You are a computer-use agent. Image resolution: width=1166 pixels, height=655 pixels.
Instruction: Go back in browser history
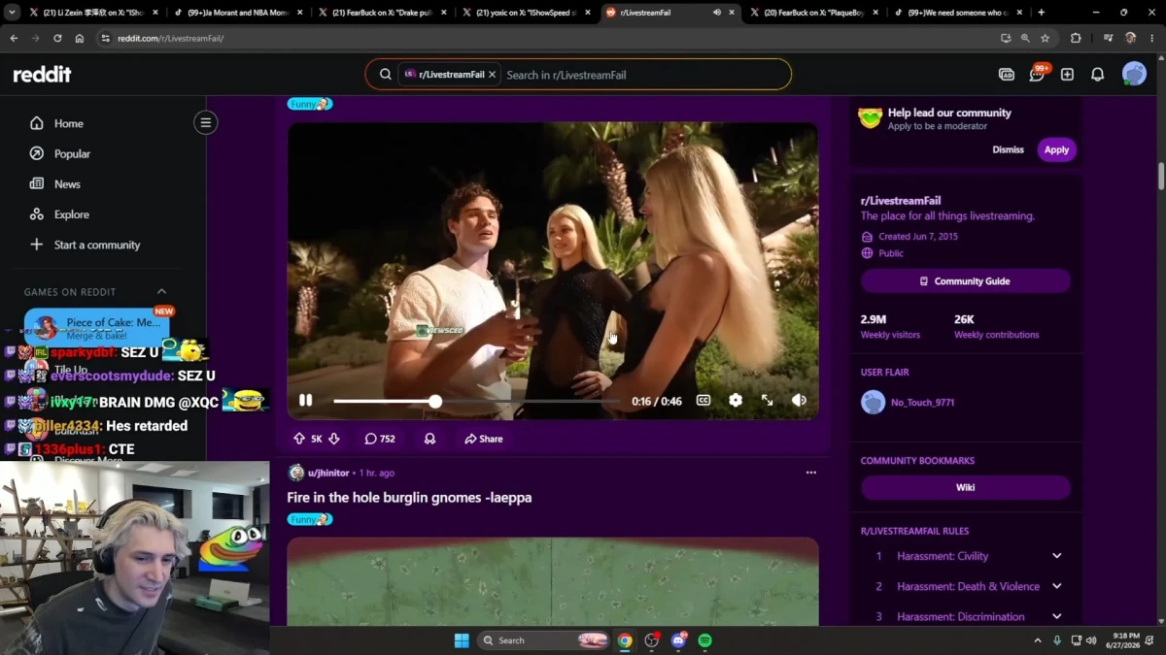(x=14, y=38)
